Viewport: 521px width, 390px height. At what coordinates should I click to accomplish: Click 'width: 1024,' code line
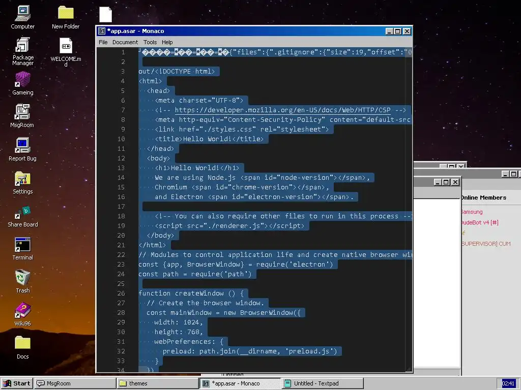(179, 322)
